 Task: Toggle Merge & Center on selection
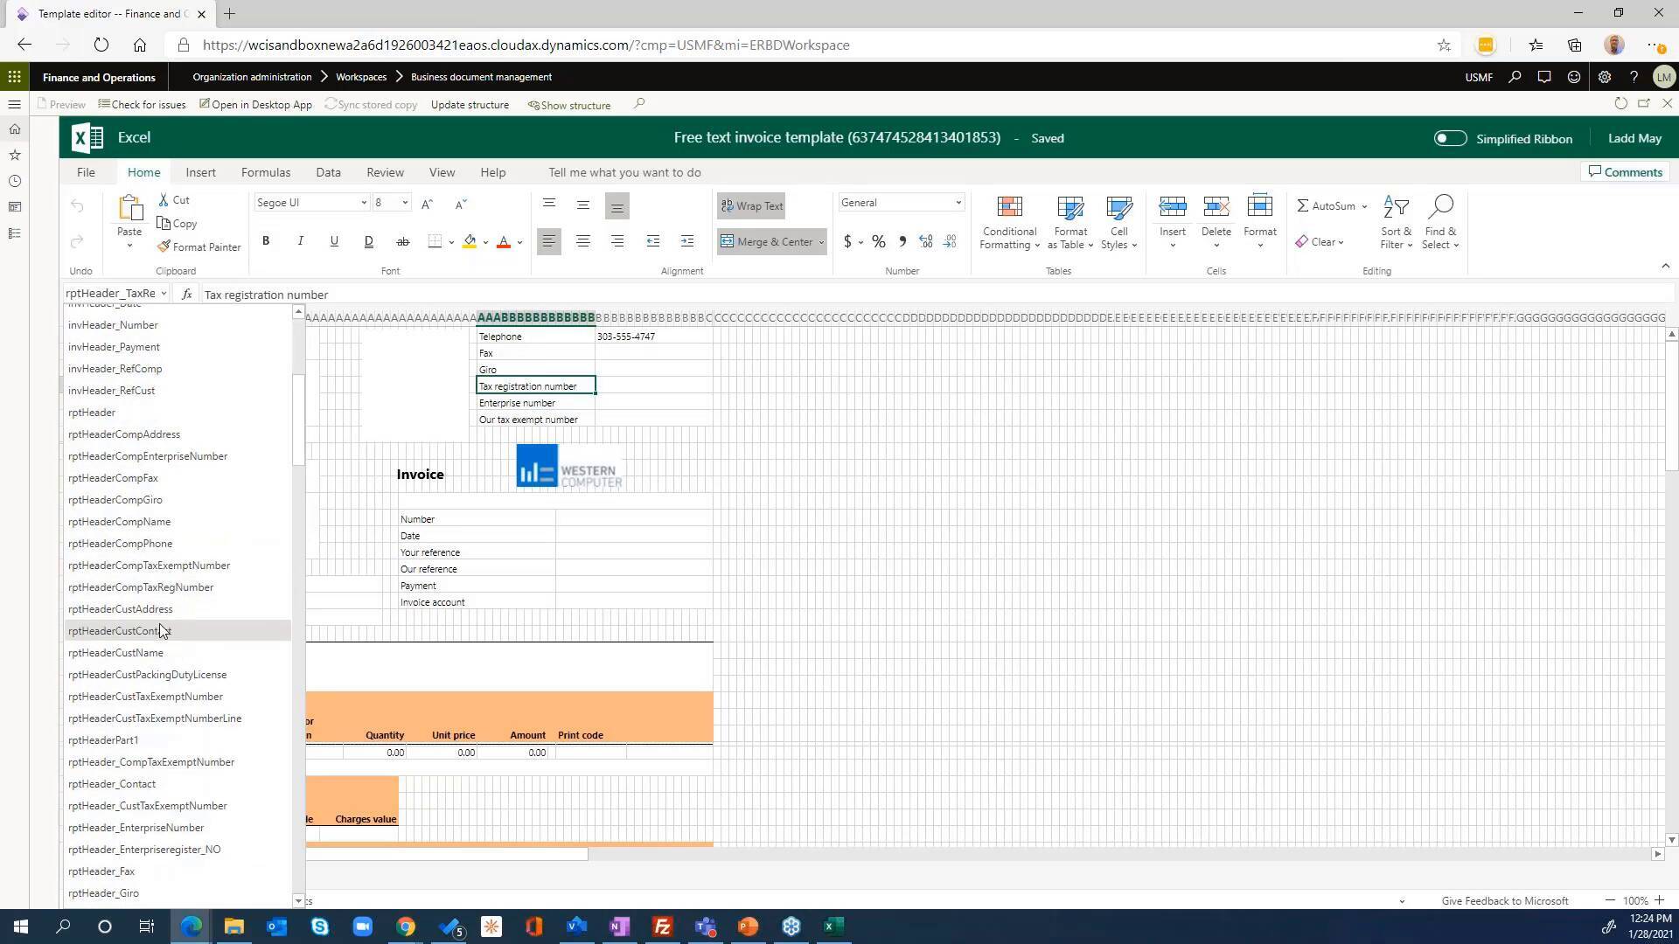(769, 241)
